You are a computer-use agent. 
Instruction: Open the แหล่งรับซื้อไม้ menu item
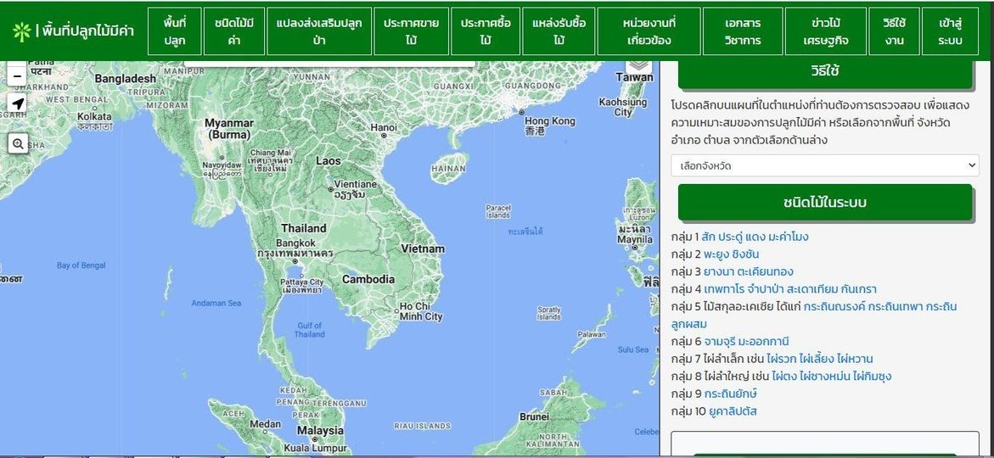[559, 31]
